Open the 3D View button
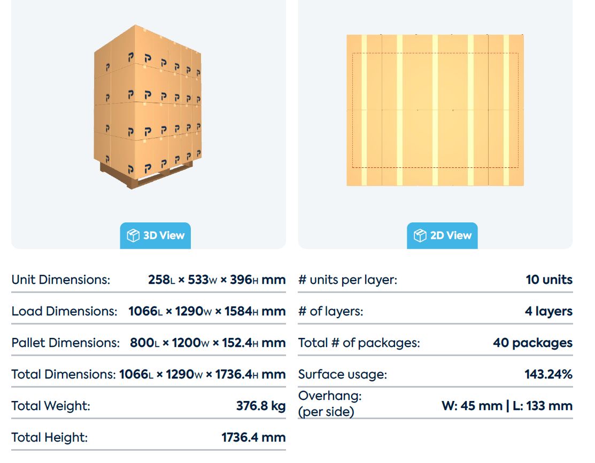595x463 pixels. point(155,236)
